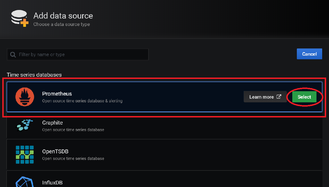The width and height of the screenshot is (329, 187).
Task: Click description text under OpenTSDB
Action: (73, 158)
